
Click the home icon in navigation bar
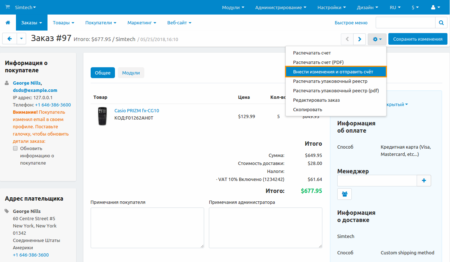8,23
